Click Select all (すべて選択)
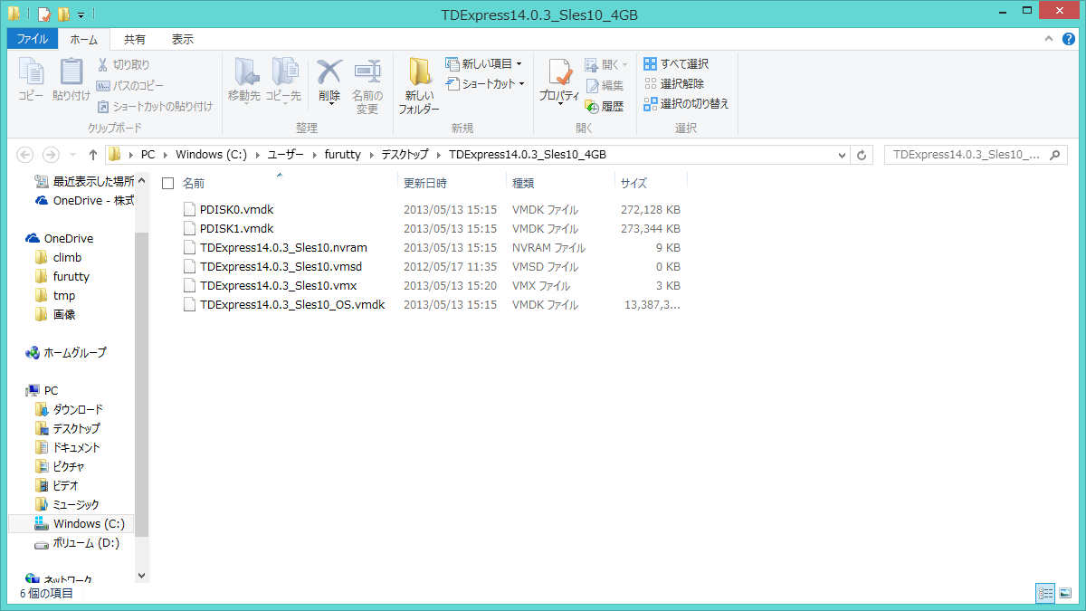The width and height of the screenshot is (1086, 611). [x=676, y=63]
